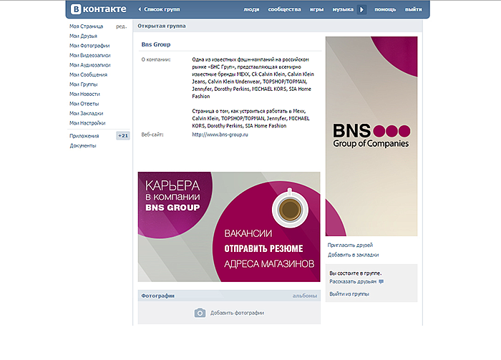The width and height of the screenshot is (501, 360).
Task: Open Мои Фотографии
Action: (x=89, y=46)
